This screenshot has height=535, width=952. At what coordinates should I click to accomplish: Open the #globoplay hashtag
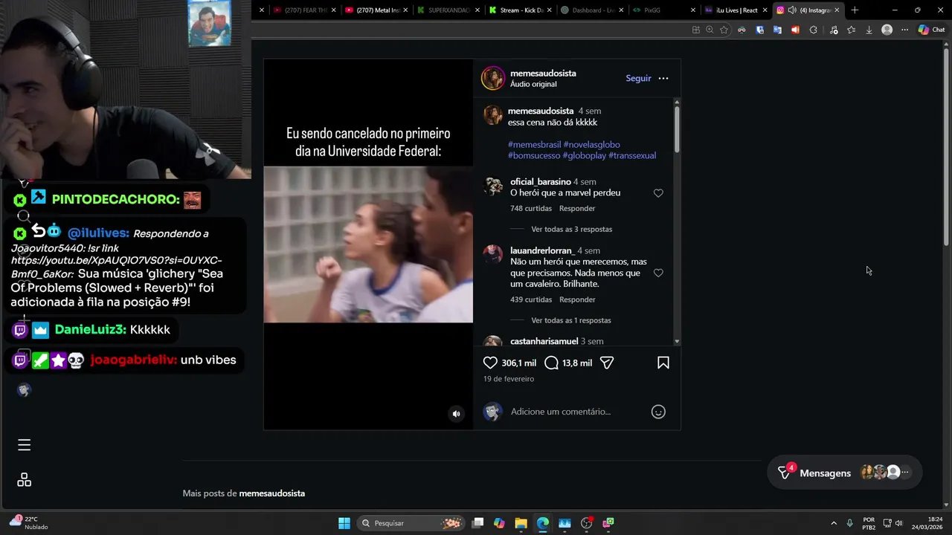(584, 155)
